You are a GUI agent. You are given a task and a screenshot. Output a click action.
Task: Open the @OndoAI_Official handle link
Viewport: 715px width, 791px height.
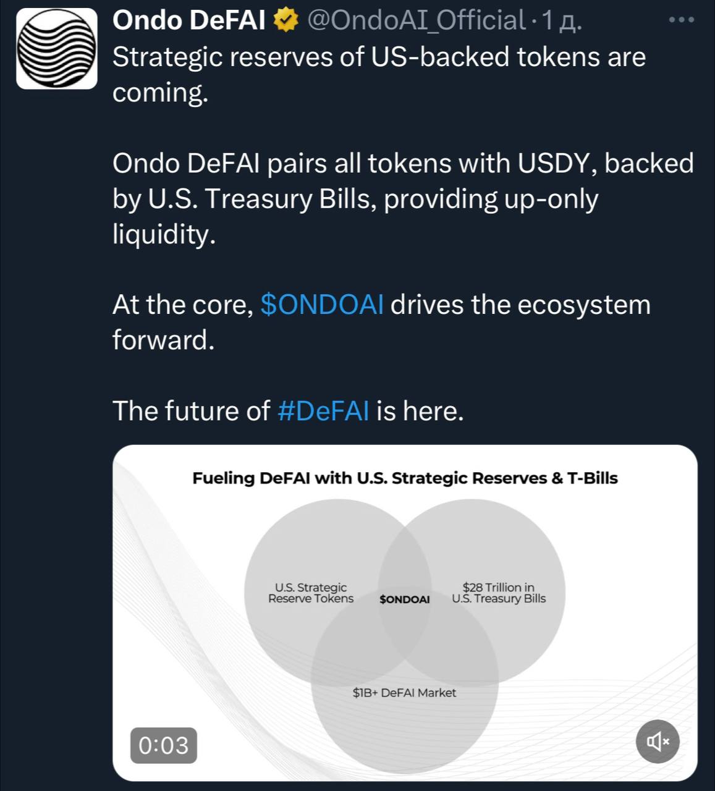tap(416, 20)
